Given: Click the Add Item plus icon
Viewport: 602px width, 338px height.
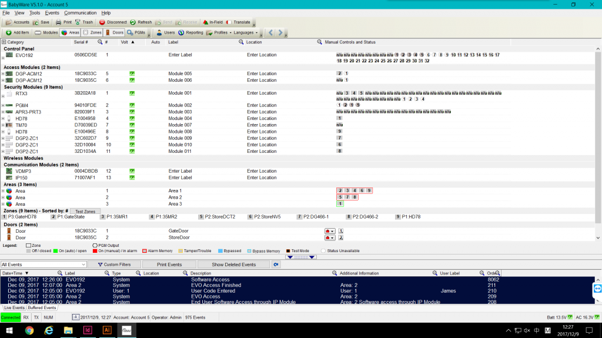Looking at the screenshot, I should pyautogui.click(x=9, y=32).
